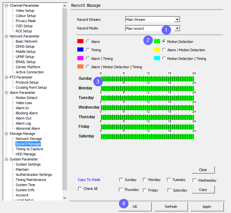
Task: Open OSD Setup in the tree
Action: [x=24, y=26]
